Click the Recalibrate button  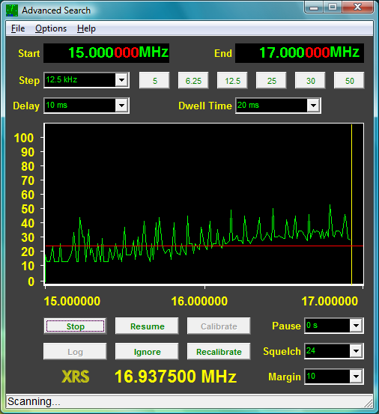tap(219, 351)
